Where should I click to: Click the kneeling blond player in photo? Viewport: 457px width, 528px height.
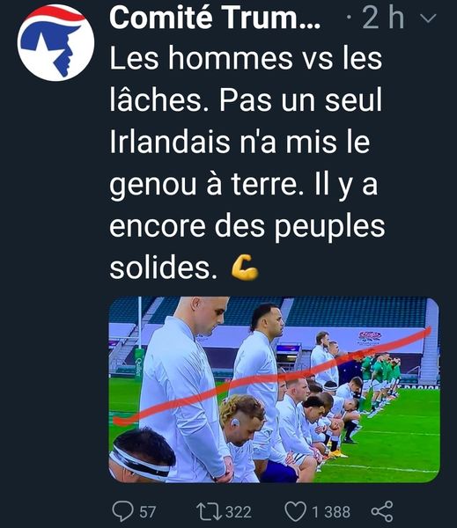pos(242,437)
